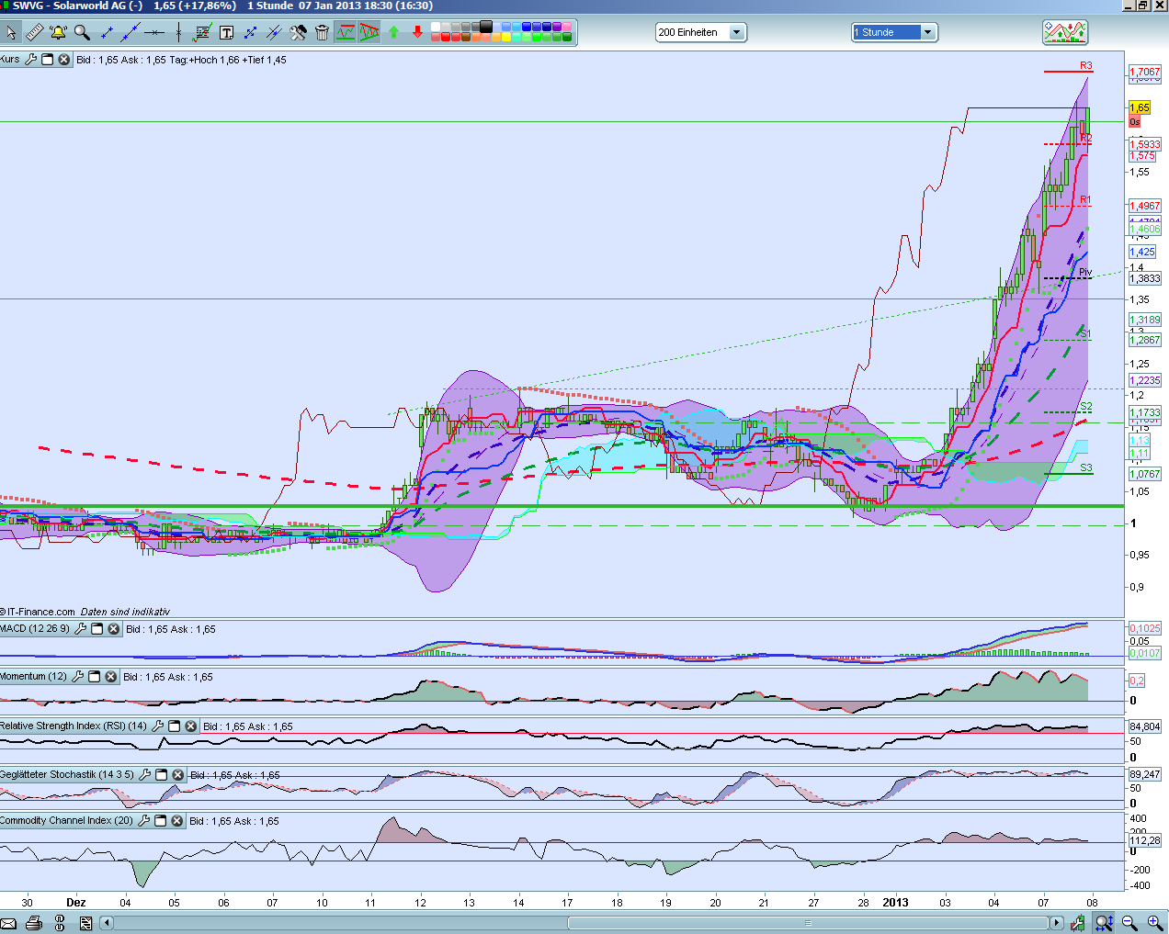
Task: Toggle Kurs panel window view
Action: pyautogui.click(x=48, y=60)
